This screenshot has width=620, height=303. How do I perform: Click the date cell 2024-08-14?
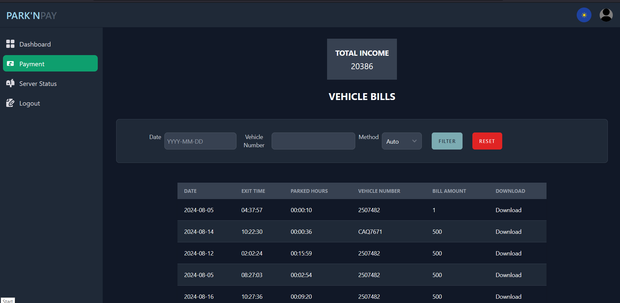[199, 232]
